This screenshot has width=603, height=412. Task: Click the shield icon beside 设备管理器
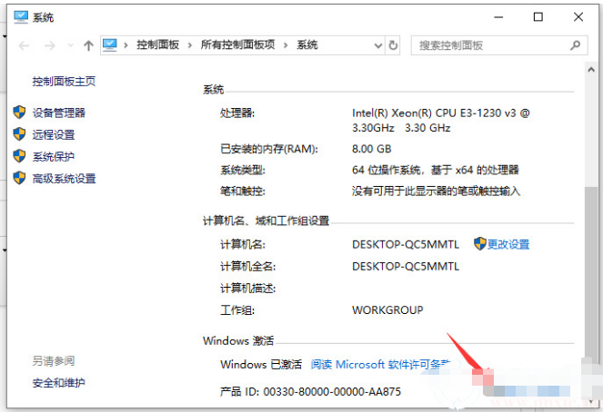19,113
